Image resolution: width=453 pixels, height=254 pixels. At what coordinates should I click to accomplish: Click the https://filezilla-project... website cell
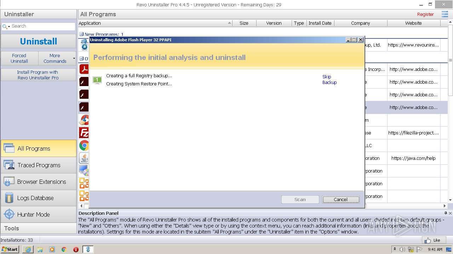[413, 133]
